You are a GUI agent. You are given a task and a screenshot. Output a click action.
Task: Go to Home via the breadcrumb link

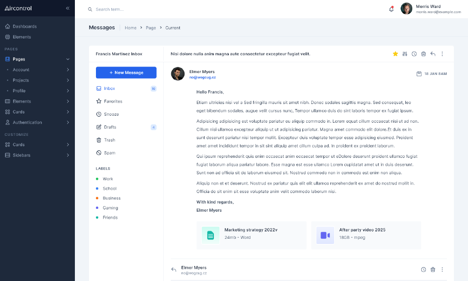pyautogui.click(x=131, y=28)
